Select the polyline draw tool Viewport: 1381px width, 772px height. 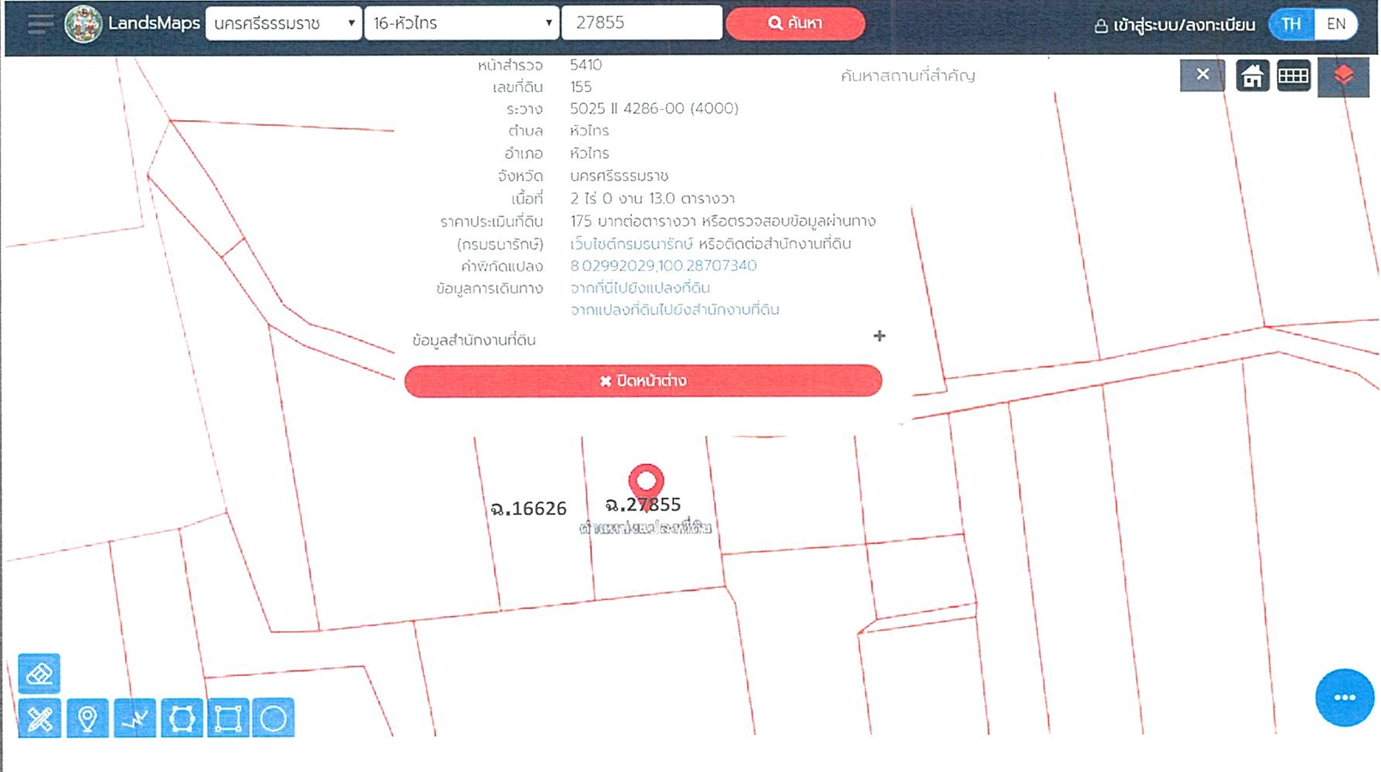[x=135, y=718]
